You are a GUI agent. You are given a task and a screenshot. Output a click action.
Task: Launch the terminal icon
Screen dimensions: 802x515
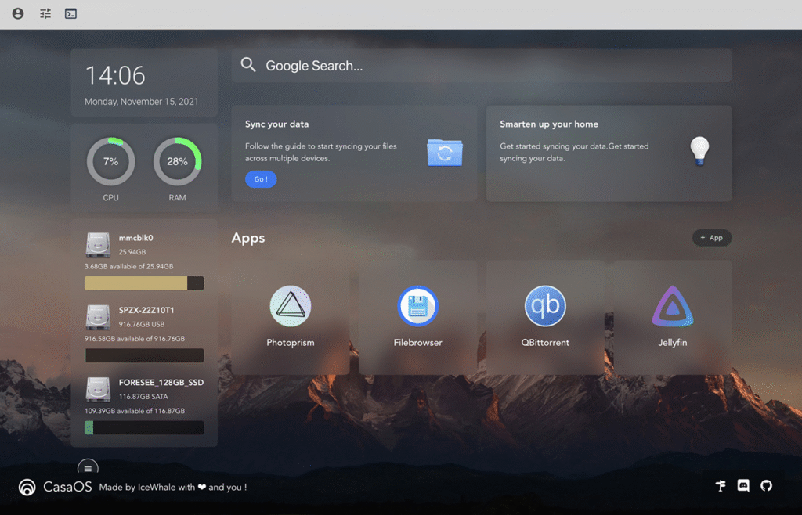click(x=70, y=13)
